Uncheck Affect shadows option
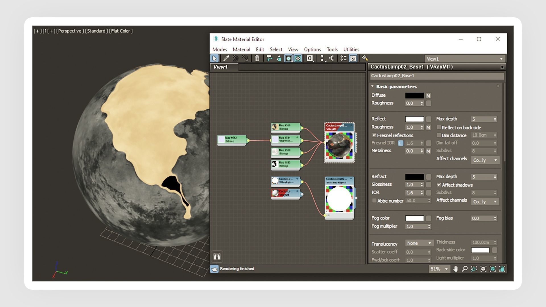Viewport: 546px width, 307px height. [439, 185]
